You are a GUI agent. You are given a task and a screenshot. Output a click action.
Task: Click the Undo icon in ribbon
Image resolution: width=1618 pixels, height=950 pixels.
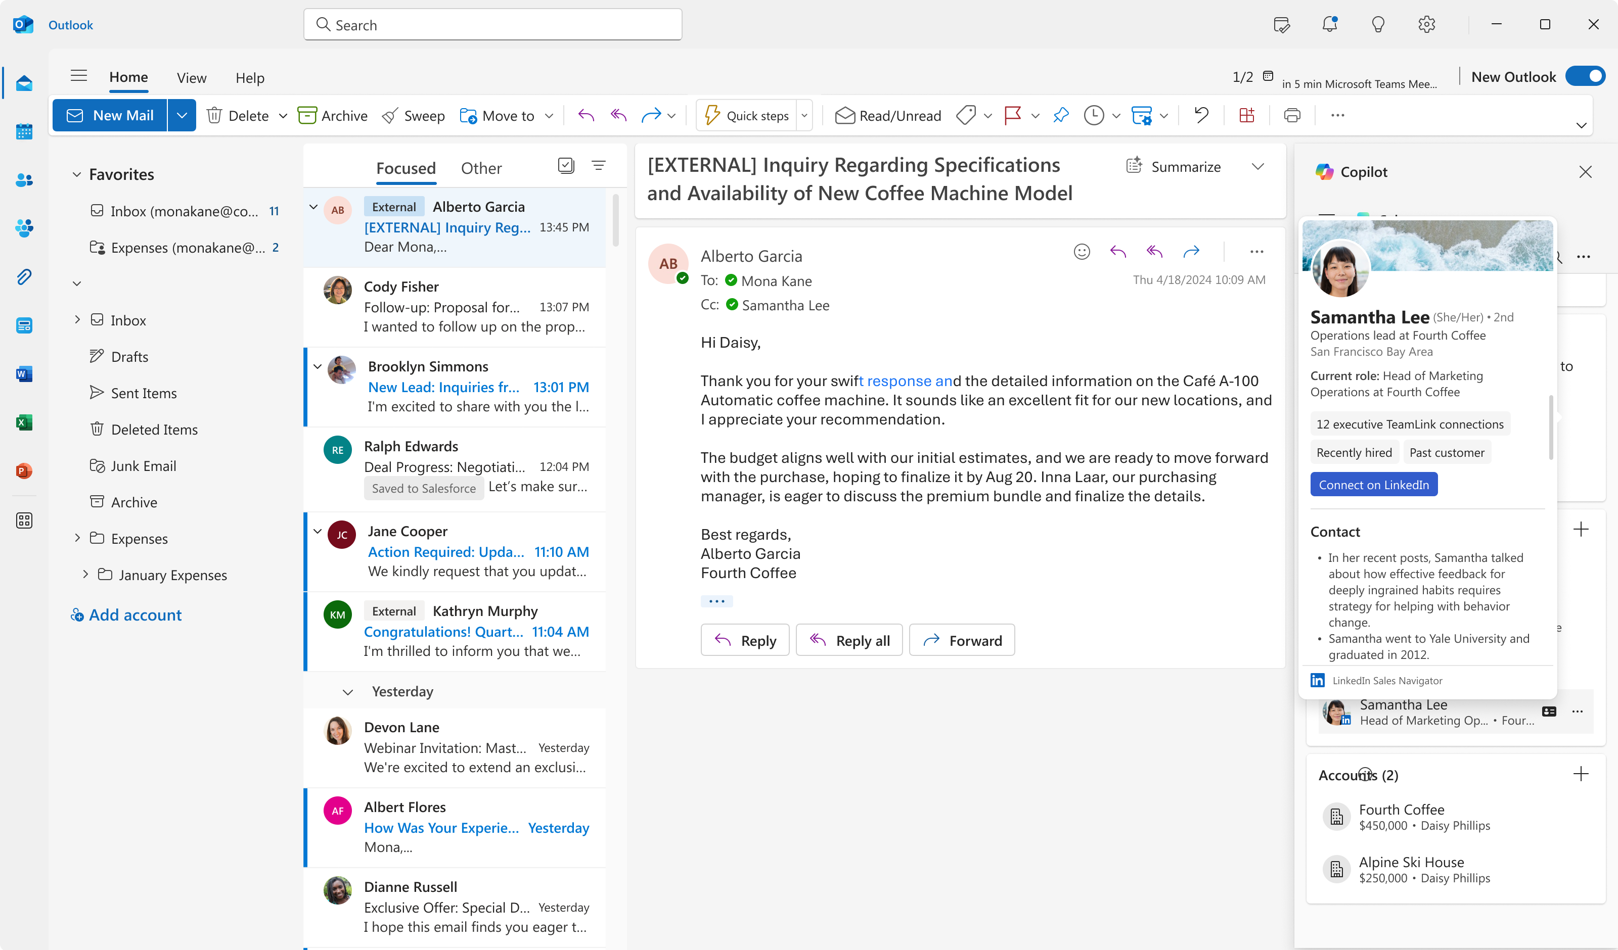(1201, 116)
